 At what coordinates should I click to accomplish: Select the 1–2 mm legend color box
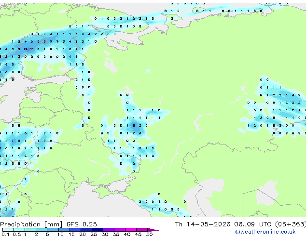click(30, 230)
